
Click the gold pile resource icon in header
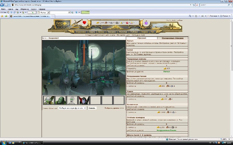click(98, 23)
